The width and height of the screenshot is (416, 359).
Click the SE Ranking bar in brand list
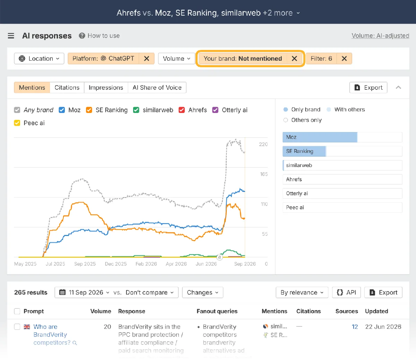click(x=343, y=151)
